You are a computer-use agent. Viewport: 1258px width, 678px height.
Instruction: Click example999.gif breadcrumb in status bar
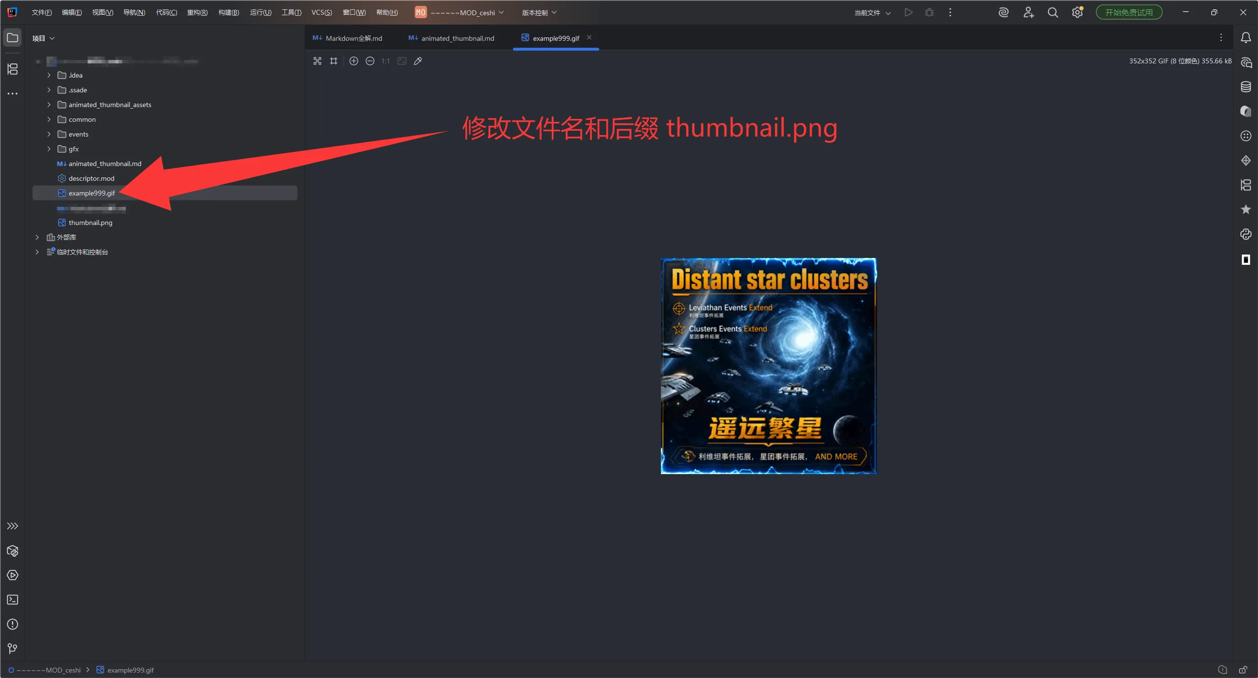coord(125,670)
